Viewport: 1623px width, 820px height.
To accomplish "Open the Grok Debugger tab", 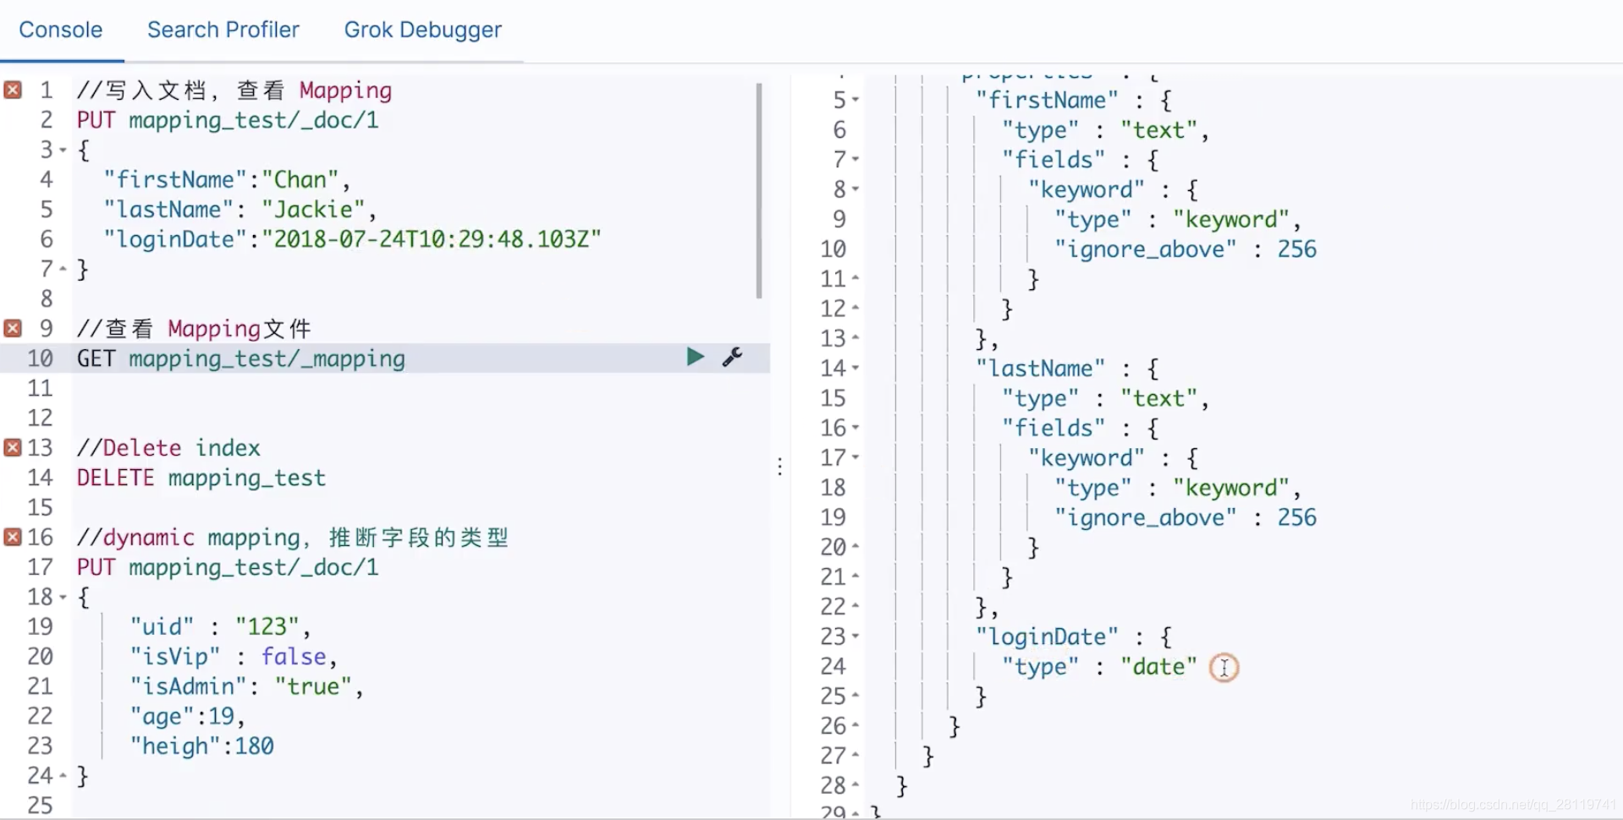I will point(422,30).
